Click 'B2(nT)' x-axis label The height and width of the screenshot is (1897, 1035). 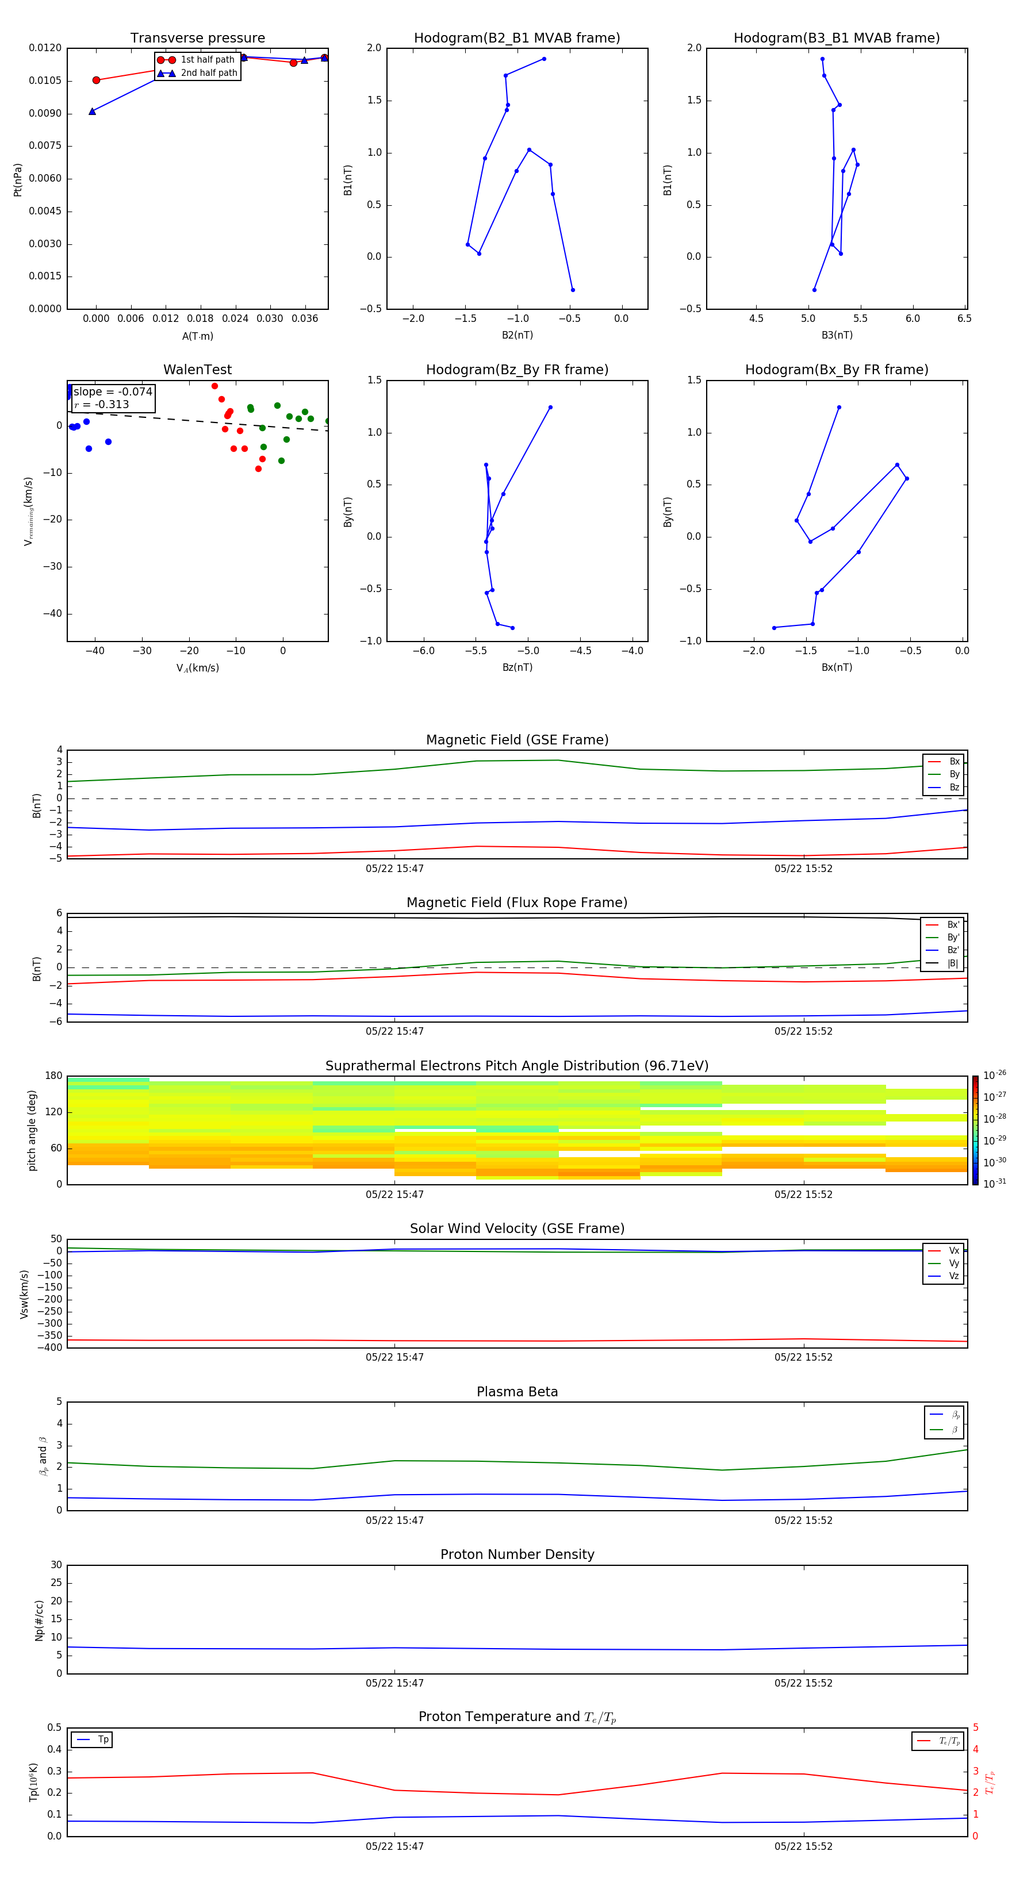coord(517,335)
